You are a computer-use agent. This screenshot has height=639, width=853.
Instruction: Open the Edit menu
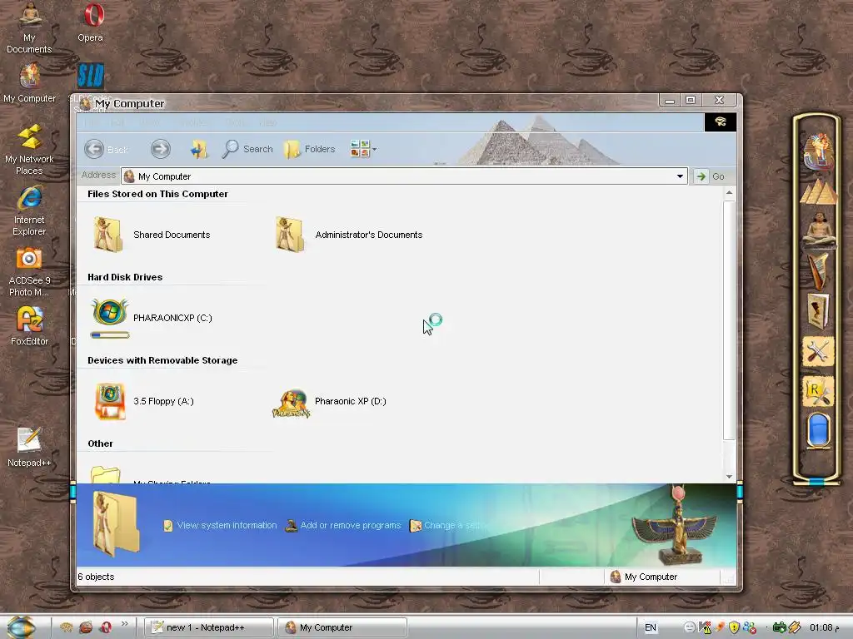tap(117, 123)
